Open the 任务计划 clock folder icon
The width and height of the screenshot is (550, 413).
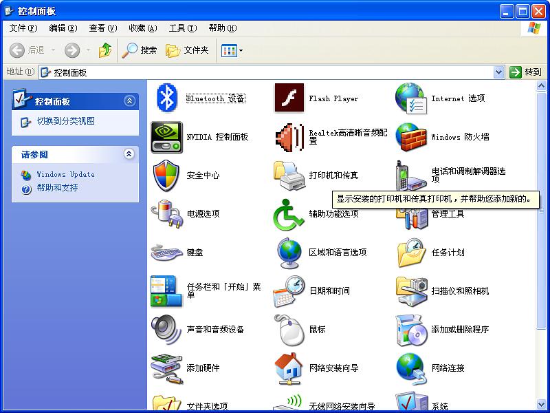[x=411, y=253]
